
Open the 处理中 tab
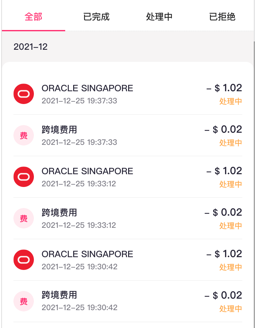[159, 17]
